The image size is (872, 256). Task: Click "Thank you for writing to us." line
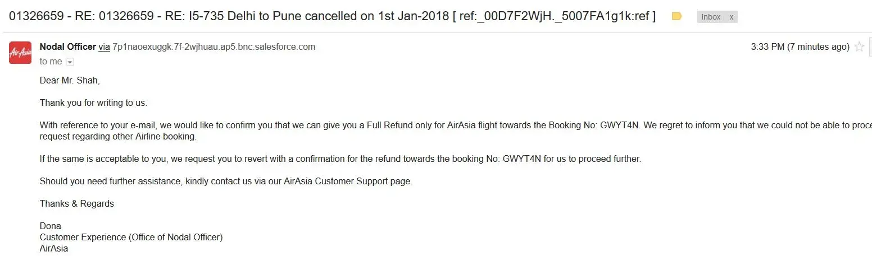(93, 103)
